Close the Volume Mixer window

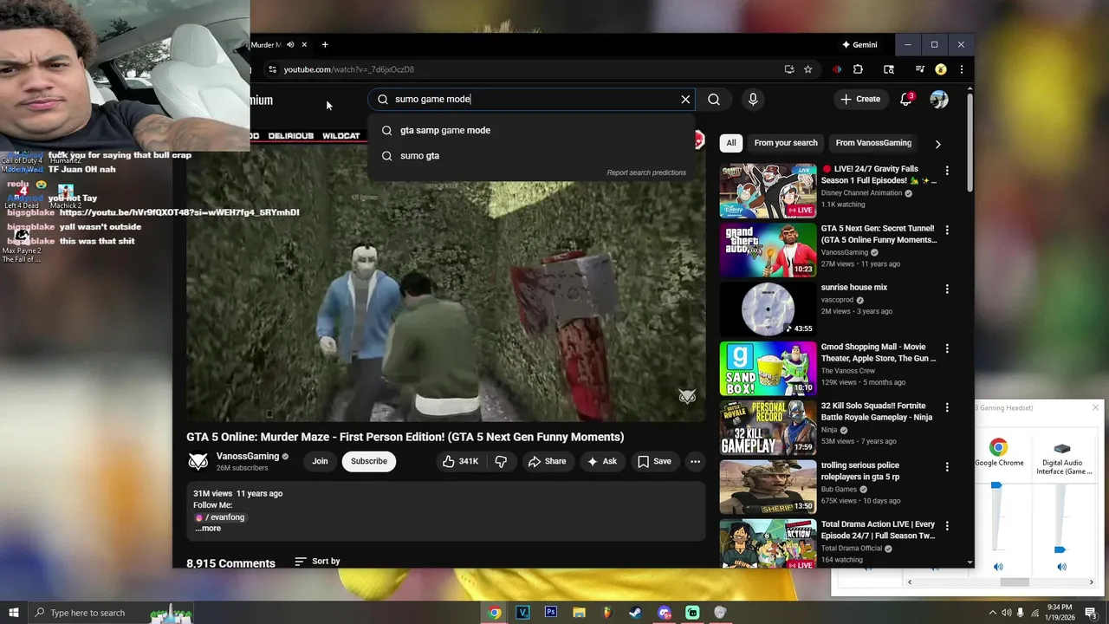1095,407
